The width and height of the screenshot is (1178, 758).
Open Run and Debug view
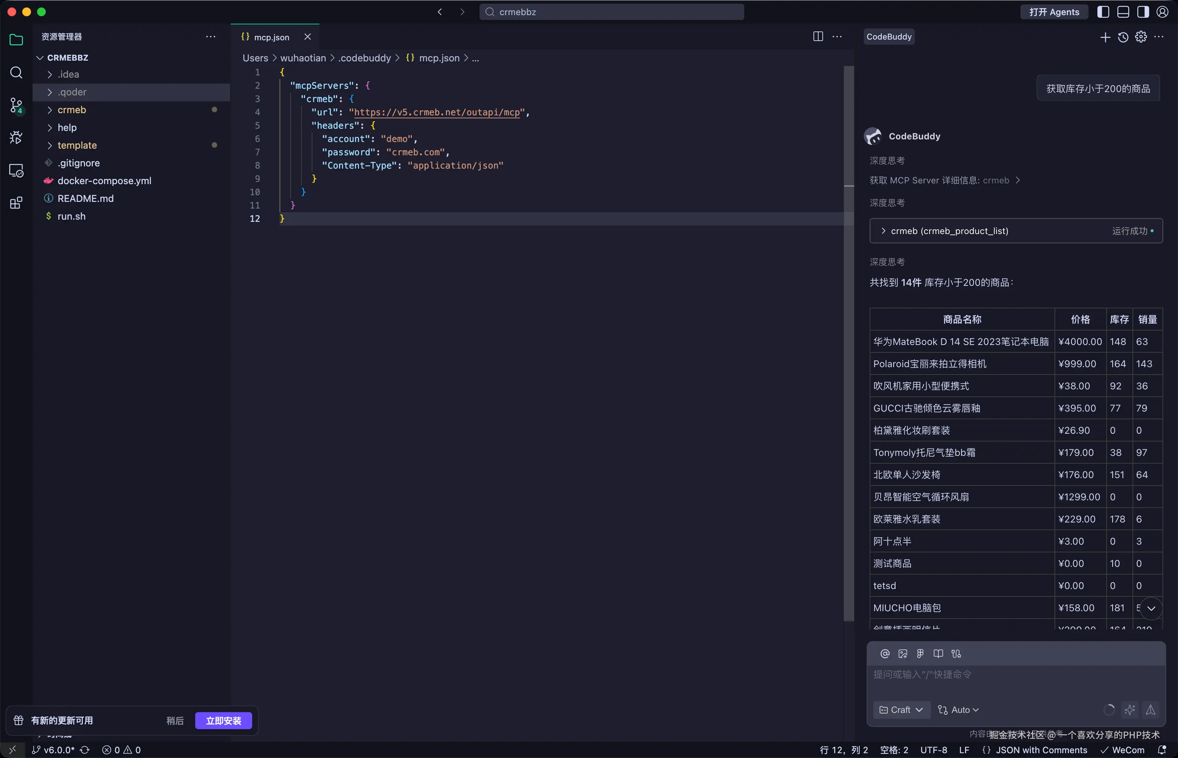[16, 137]
